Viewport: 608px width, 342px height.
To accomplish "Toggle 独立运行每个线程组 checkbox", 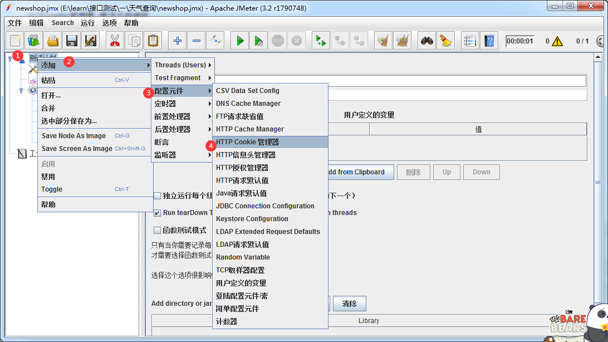I will pyautogui.click(x=157, y=196).
